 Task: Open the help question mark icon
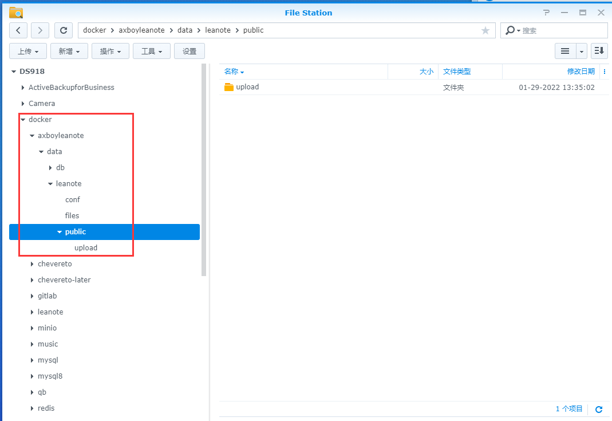(546, 13)
